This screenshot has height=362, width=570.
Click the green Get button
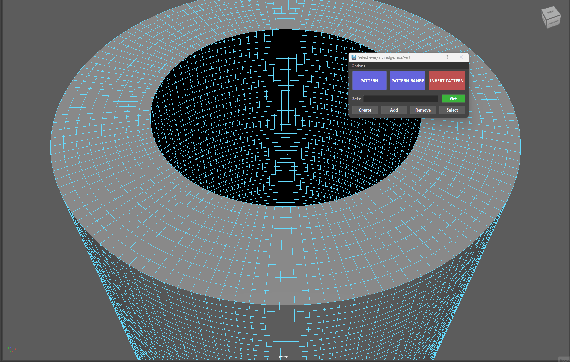click(453, 99)
